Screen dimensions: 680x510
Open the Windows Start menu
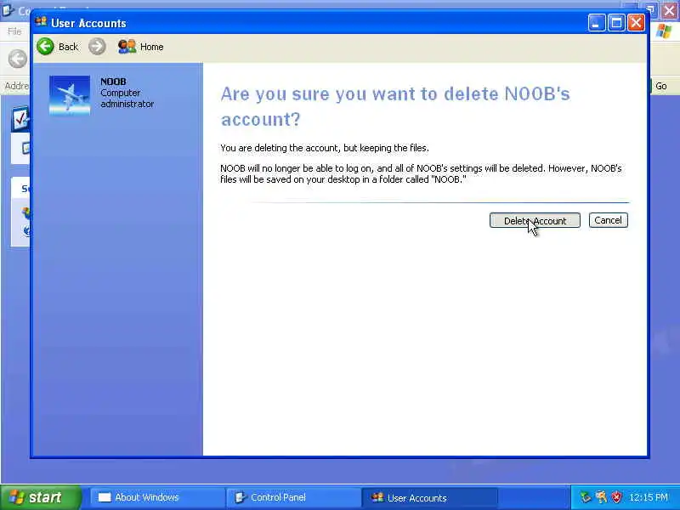pos(41,497)
